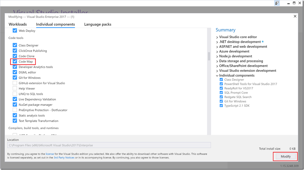Collapse Individual components in Summary

[217, 76]
